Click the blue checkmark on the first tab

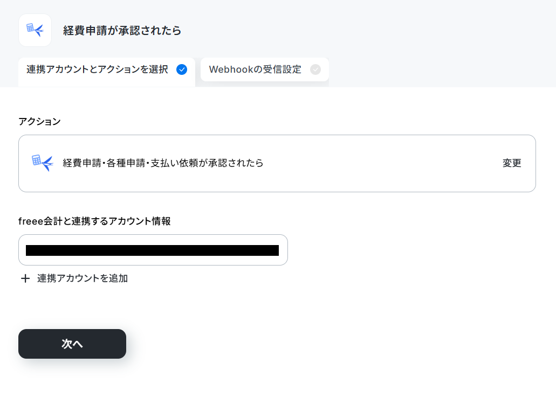pyautogui.click(x=182, y=69)
